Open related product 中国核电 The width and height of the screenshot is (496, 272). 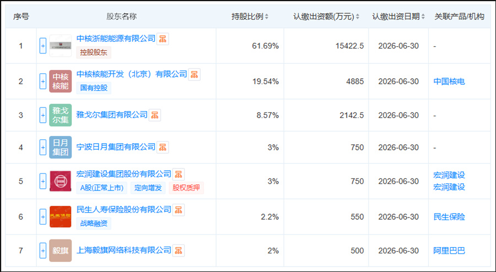click(x=449, y=81)
